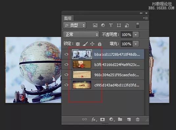Click the link layers chain icon

tap(85, 119)
